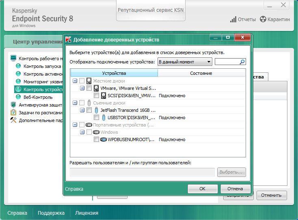Screen dimensions: 298x220
Task: Open the Репутационный сервис KSN tab
Action: click(151, 10)
